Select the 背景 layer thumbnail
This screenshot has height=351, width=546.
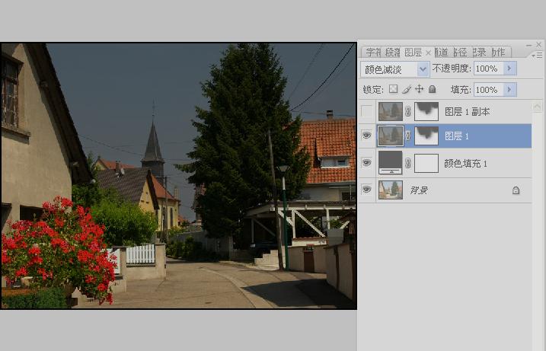391,190
